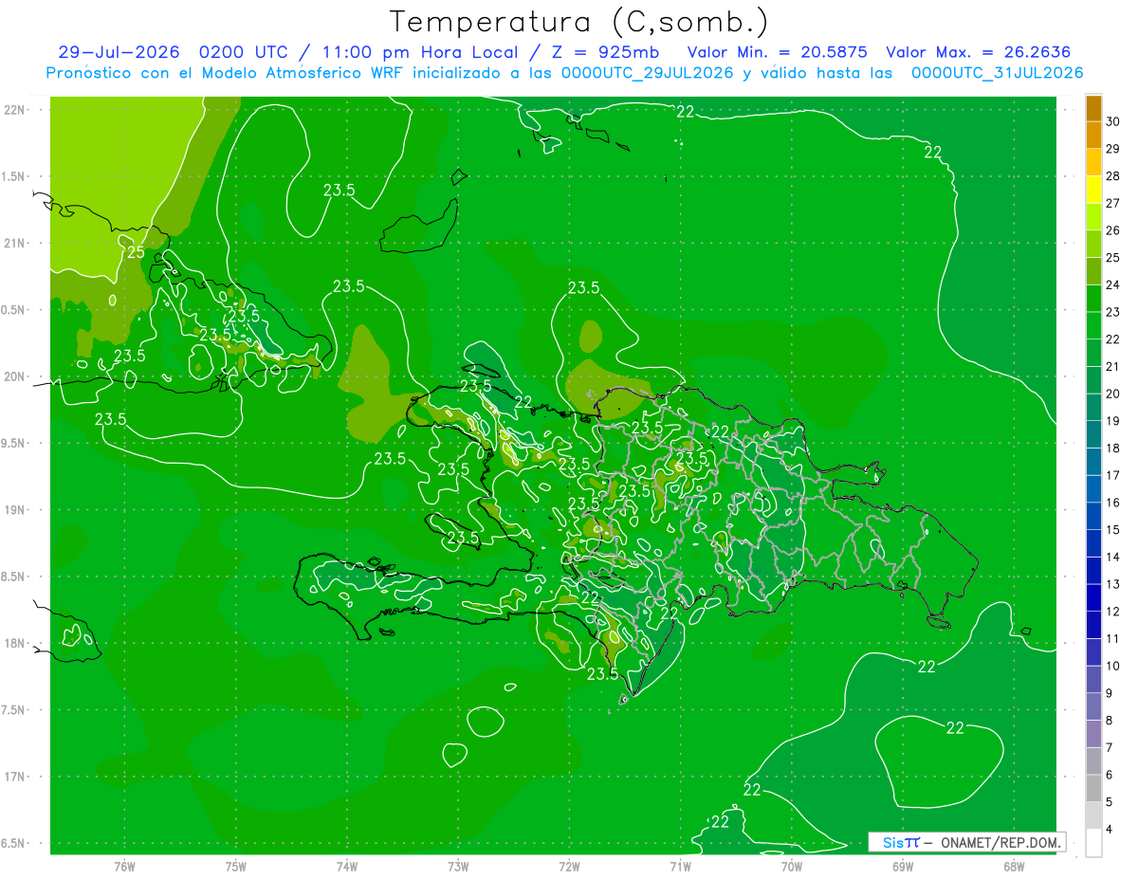Click "Valor Min. = 20.5875" value

pos(777,52)
